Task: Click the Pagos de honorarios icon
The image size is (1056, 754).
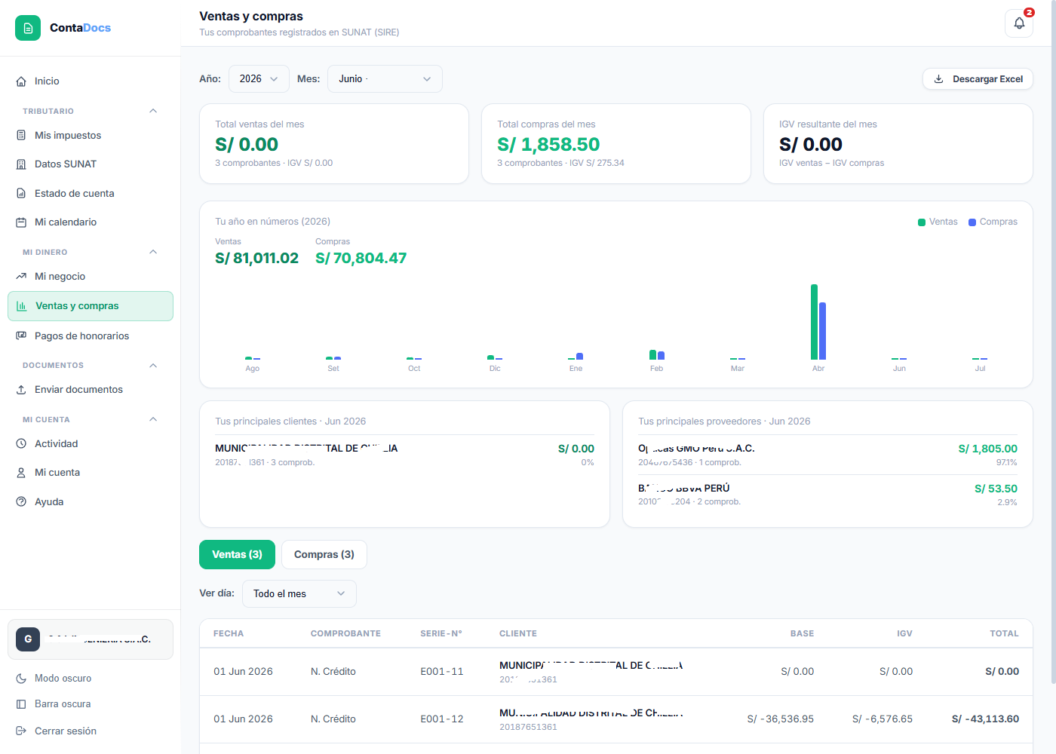Action: pos(21,336)
